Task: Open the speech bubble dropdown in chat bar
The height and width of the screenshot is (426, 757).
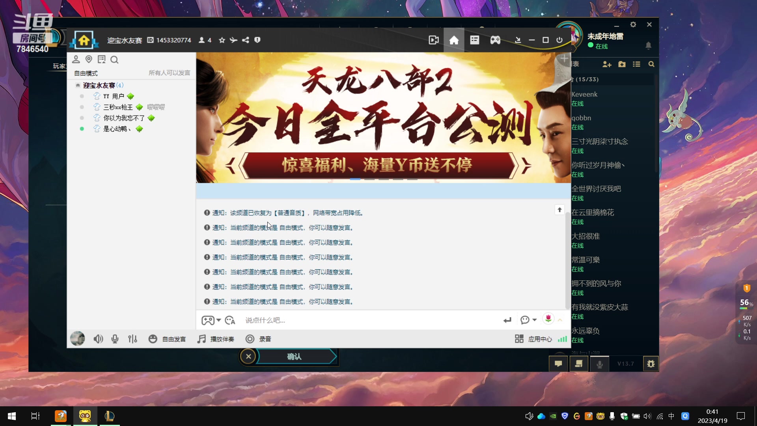Action: pos(528,320)
